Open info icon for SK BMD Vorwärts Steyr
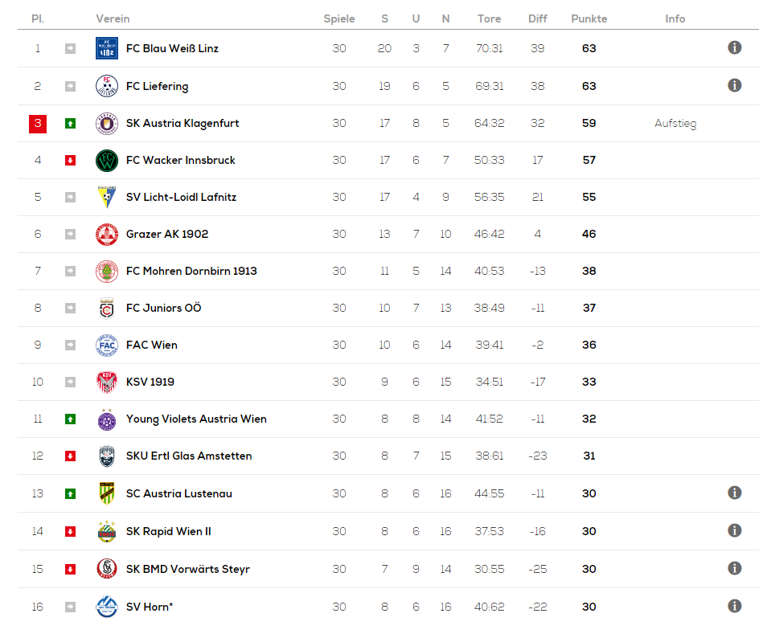759x638 pixels. click(734, 568)
